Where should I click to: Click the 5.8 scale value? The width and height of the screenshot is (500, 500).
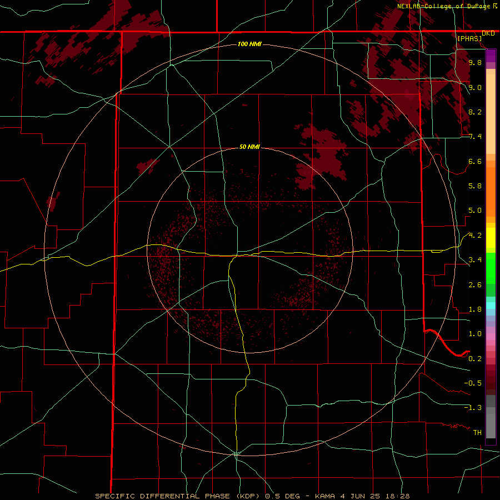[x=475, y=186]
